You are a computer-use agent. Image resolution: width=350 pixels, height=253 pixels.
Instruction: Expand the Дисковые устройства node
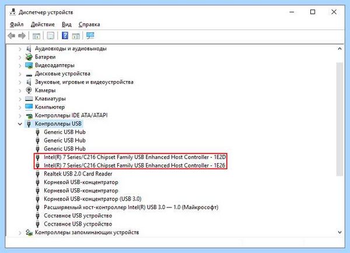[20, 74]
